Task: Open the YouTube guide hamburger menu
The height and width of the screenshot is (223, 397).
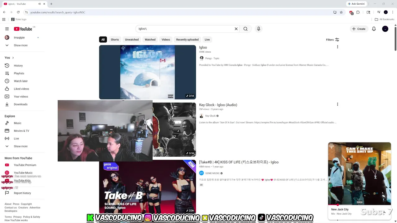Action: point(7,29)
